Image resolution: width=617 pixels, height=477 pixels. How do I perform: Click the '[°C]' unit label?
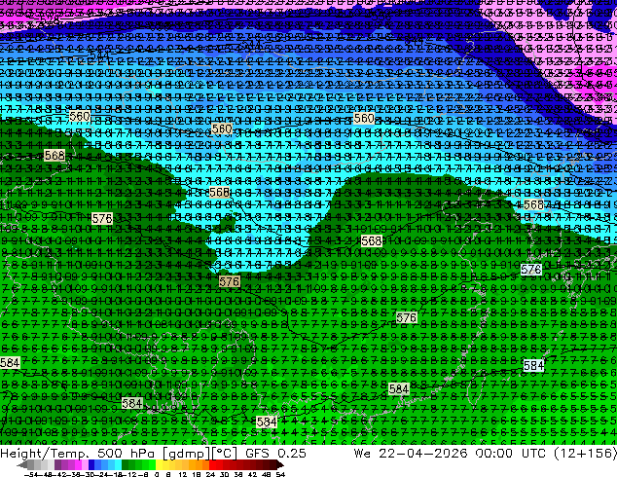coord(225,454)
